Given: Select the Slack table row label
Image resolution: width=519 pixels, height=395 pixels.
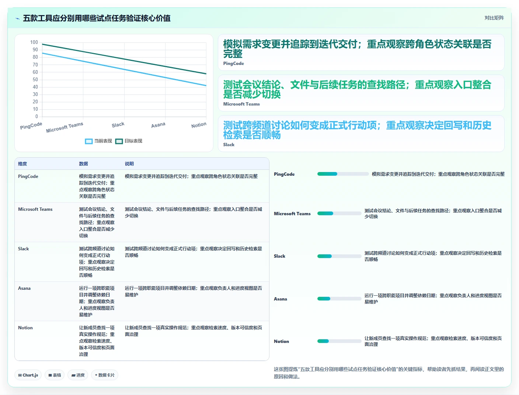Looking at the screenshot, I should pos(23,249).
